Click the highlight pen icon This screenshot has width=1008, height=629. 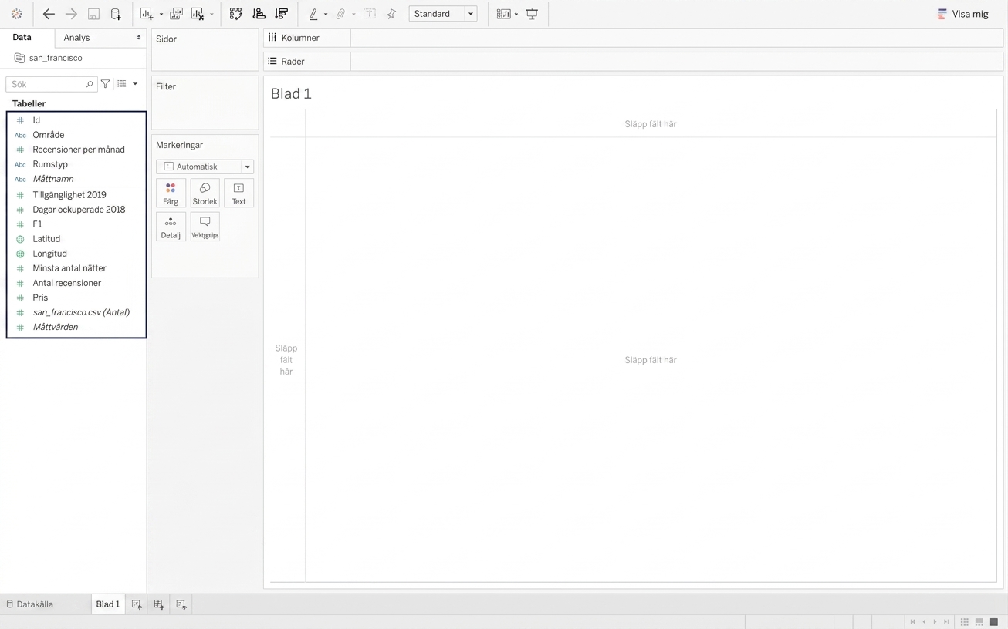[x=313, y=14]
